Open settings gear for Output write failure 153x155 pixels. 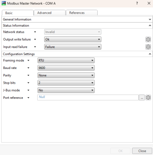148,40
